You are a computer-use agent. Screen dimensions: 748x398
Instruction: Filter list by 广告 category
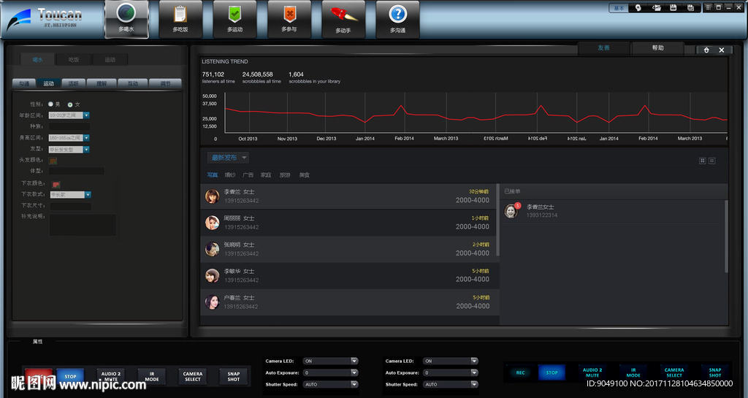click(248, 175)
